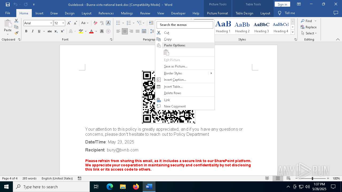Click the Character Border icon
342x192 pixels.
pyautogui.click(x=108, y=23)
